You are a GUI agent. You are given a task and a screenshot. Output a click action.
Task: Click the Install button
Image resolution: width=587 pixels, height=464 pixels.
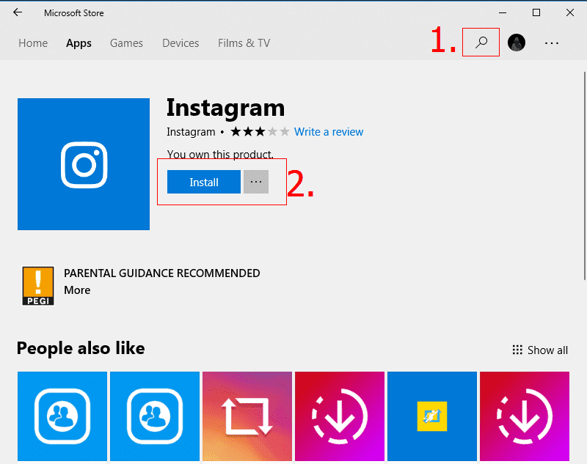tap(204, 182)
